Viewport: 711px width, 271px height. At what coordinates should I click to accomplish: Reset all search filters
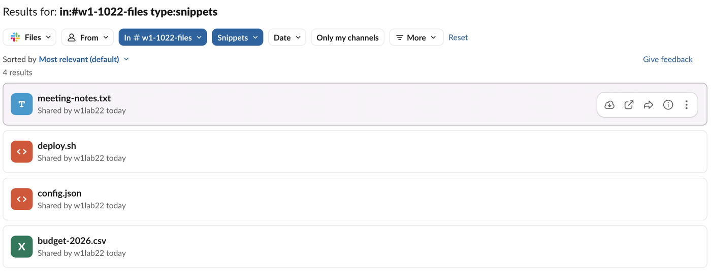click(458, 37)
